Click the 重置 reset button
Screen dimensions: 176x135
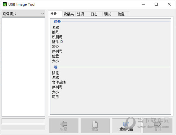95,126
